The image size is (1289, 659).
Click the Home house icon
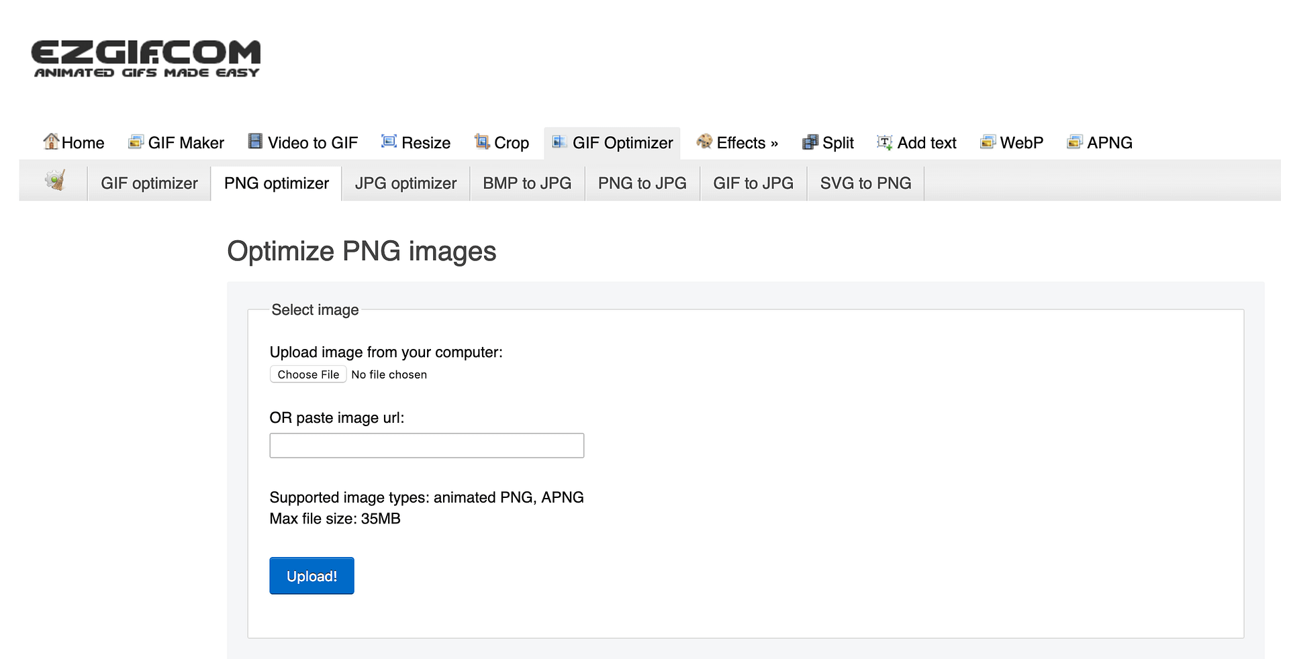[x=51, y=141]
